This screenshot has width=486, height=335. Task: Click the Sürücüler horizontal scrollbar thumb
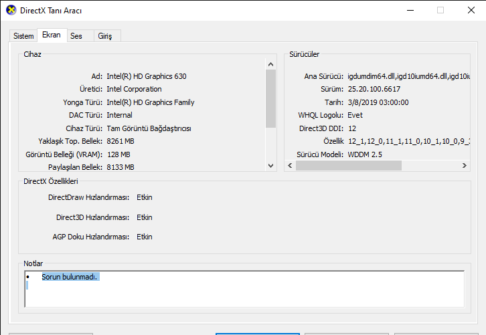click(x=349, y=166)
